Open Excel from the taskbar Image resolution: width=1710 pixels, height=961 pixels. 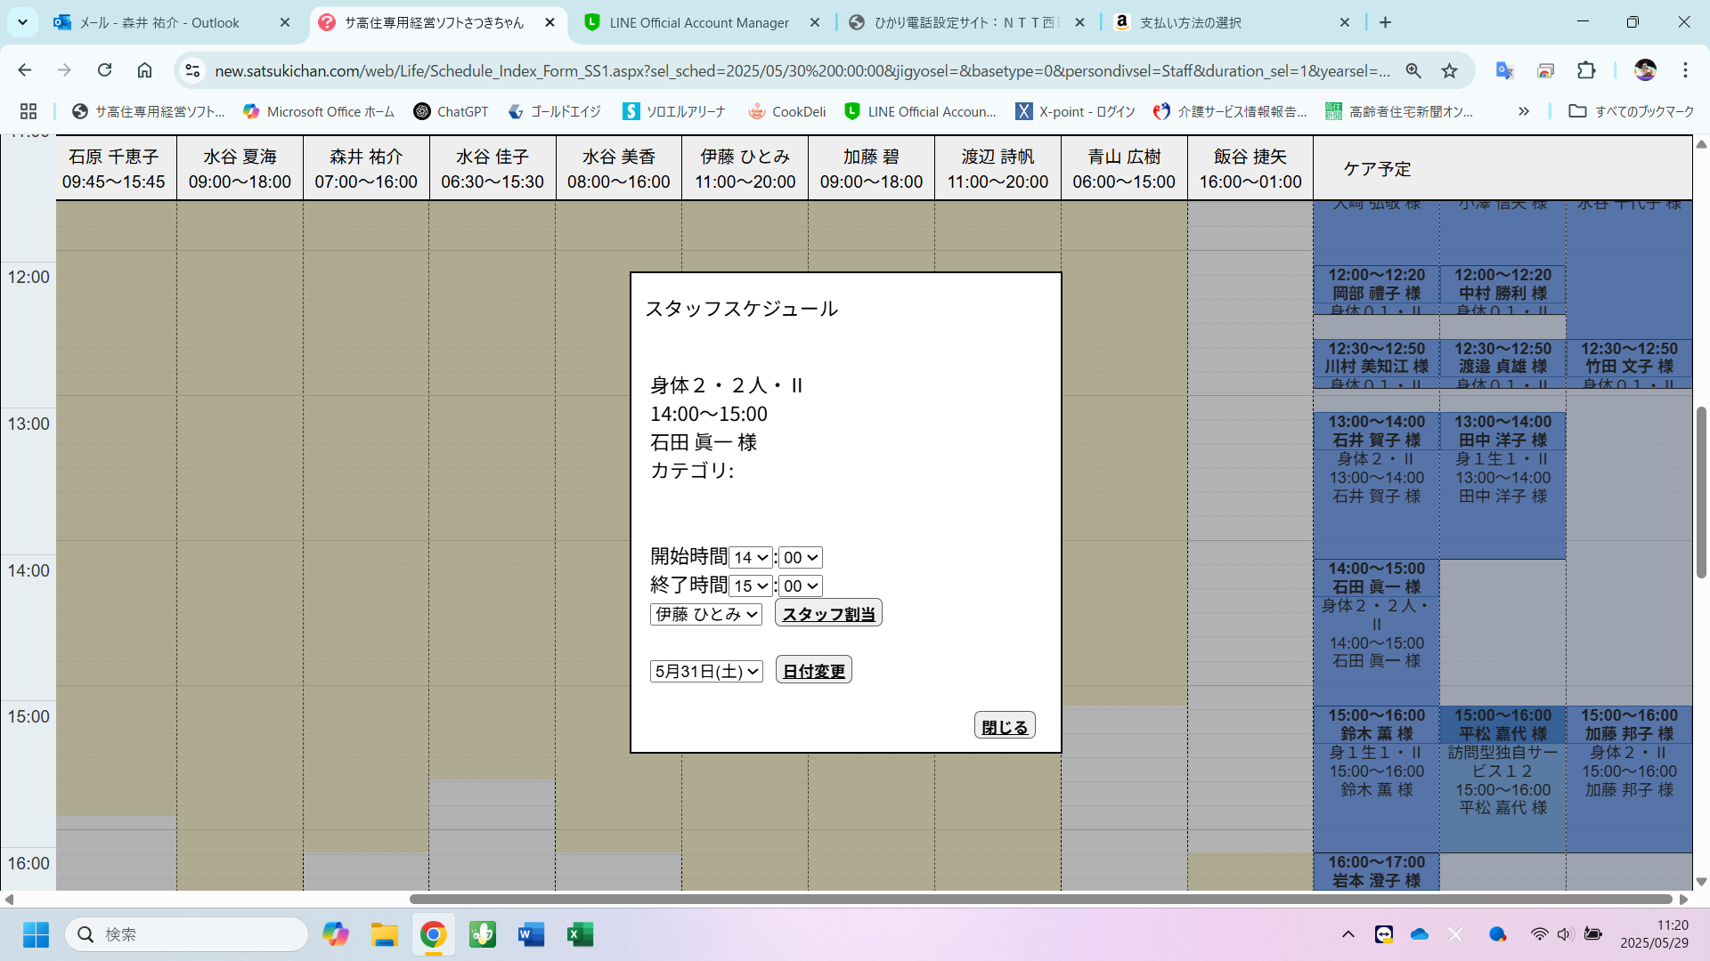tap(580, 934)
